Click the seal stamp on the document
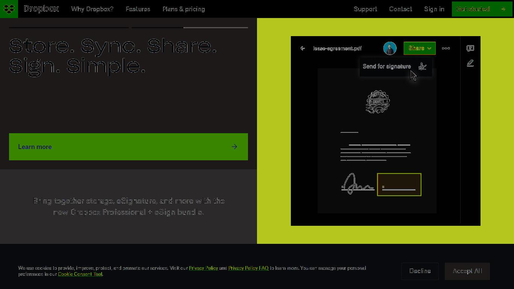514x289 pixels. click(378, 102)
